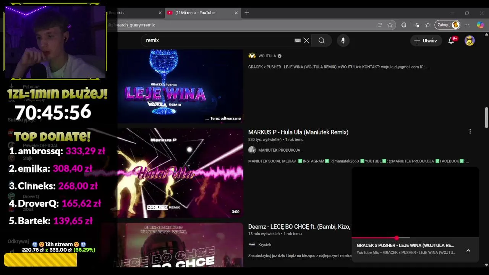This screenshot has height=275, width=489.
Task: Click the 830 tys. wyświetleń text
Action: (x=265, y=140)
